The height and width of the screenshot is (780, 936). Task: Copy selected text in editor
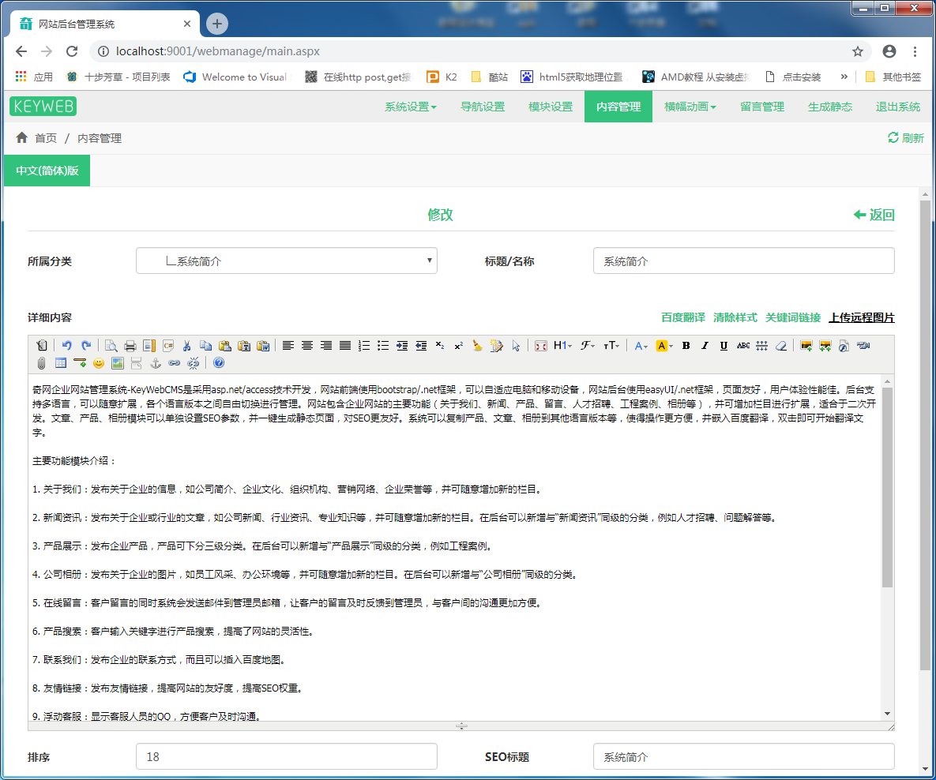206,346
